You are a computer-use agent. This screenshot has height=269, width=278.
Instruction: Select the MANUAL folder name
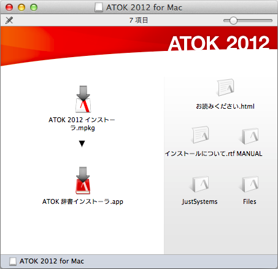[x=249, y=154]
